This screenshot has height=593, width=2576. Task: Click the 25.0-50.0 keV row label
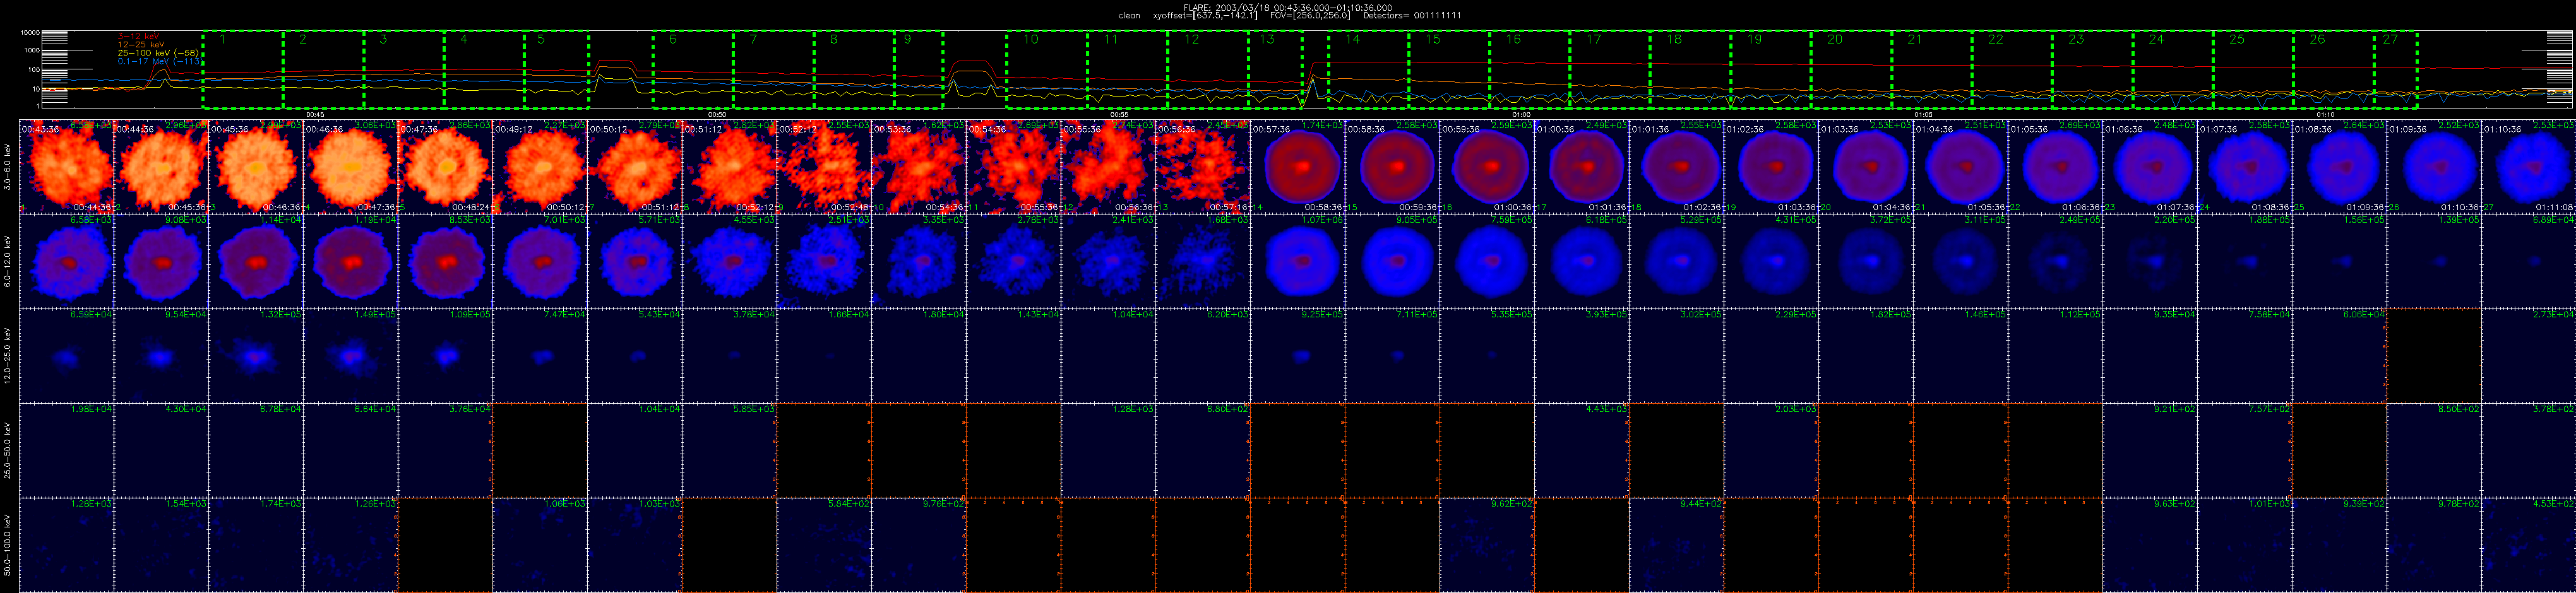tap(8, 450)
